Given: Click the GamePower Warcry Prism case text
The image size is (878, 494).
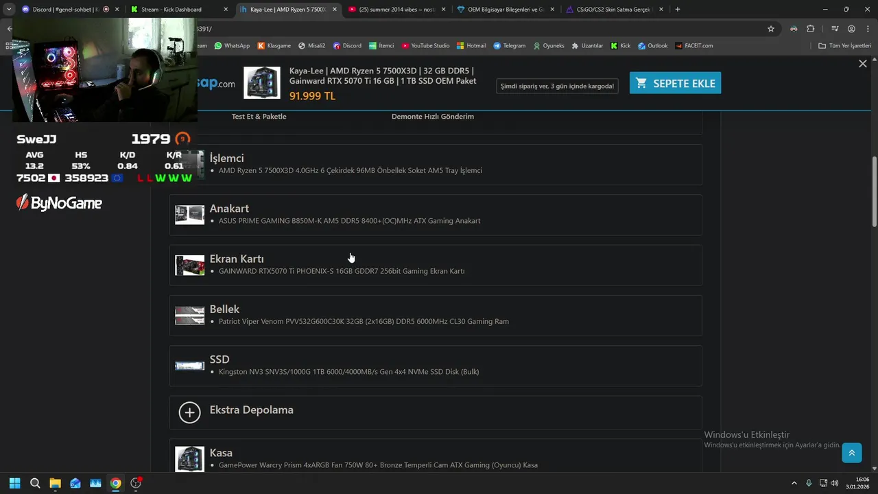Looking at the screenshot, I should point(378,465).
